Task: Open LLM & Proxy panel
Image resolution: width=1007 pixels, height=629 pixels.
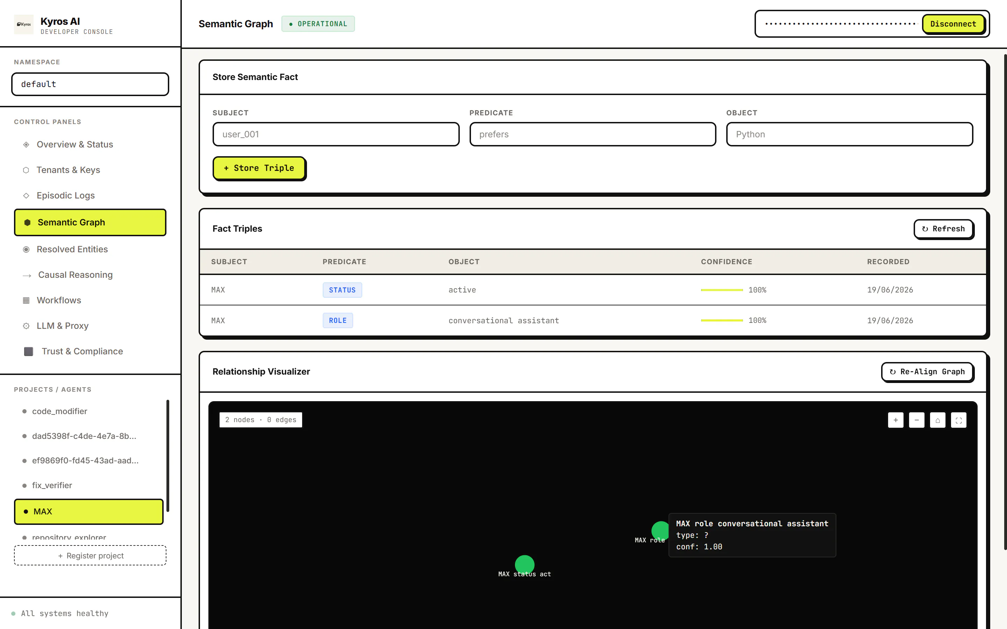Action: (90, 326)
